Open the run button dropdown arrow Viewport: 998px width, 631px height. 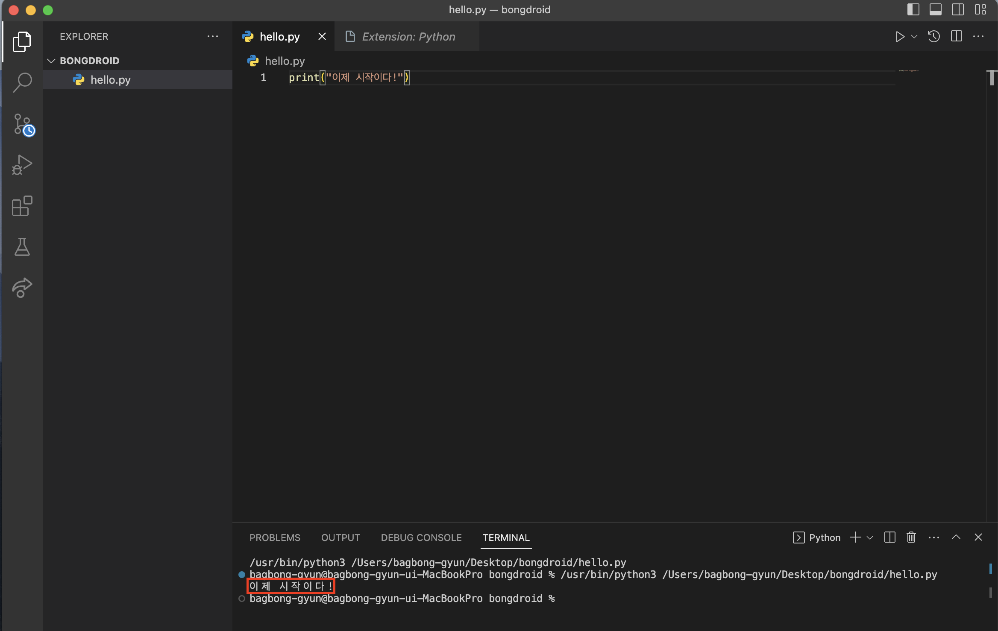914,37
